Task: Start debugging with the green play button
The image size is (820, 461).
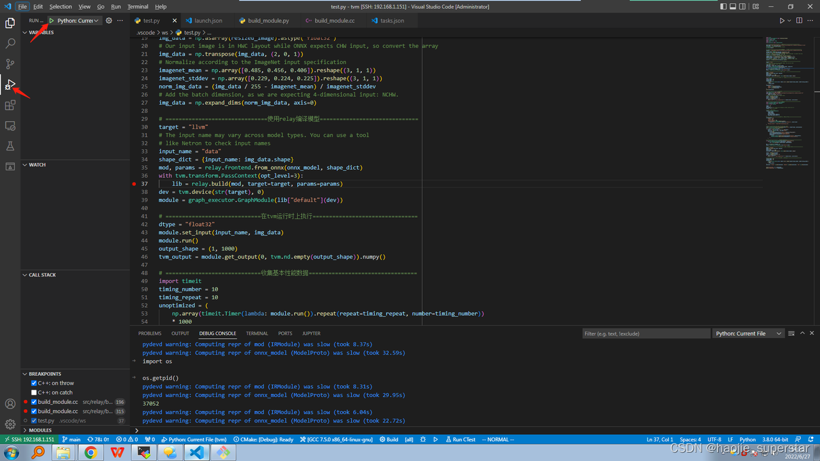Action: click(x=52, y=20)
